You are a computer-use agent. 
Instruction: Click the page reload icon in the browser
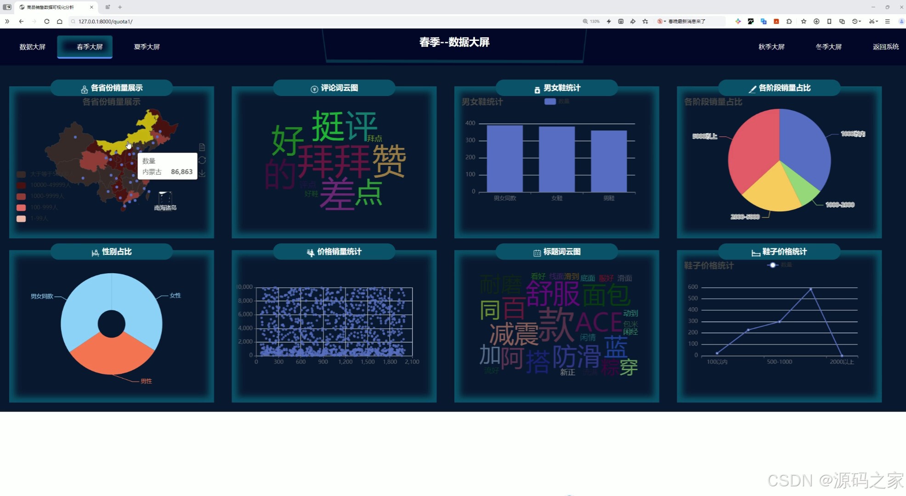pyautogui.click(x=47, y=21)
